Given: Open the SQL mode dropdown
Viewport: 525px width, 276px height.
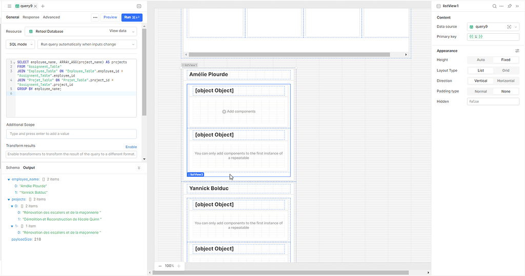Looking at the screenshot, I should click(21, 44).
